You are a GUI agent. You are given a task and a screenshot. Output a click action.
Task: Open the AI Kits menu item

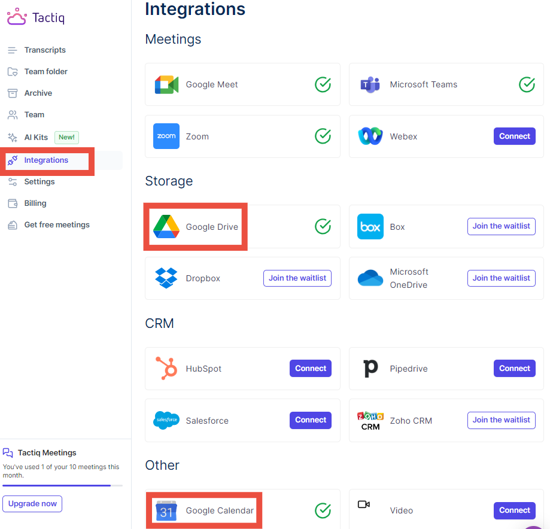(36, 138)
